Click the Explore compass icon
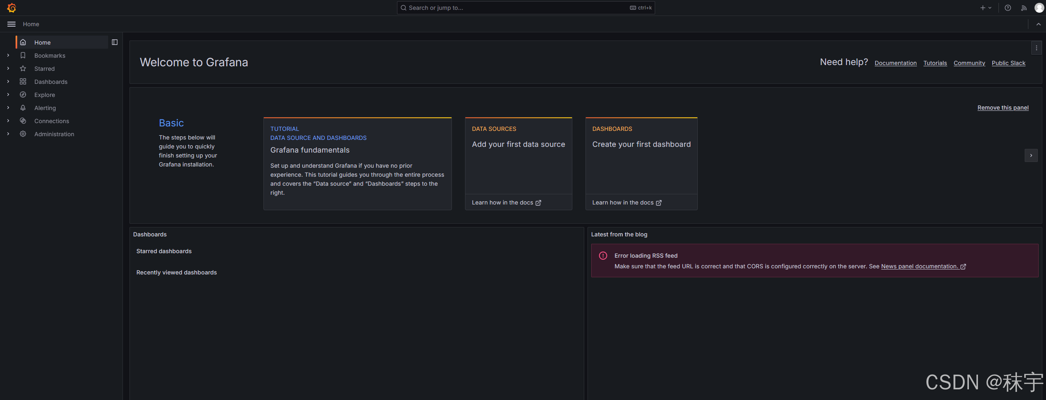 pos(23,94)
